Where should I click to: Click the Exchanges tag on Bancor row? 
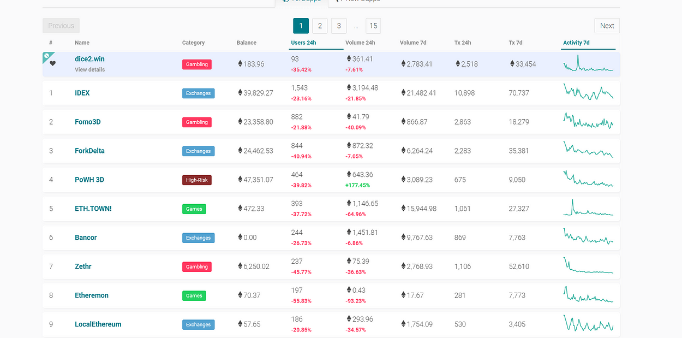[199, 238]
